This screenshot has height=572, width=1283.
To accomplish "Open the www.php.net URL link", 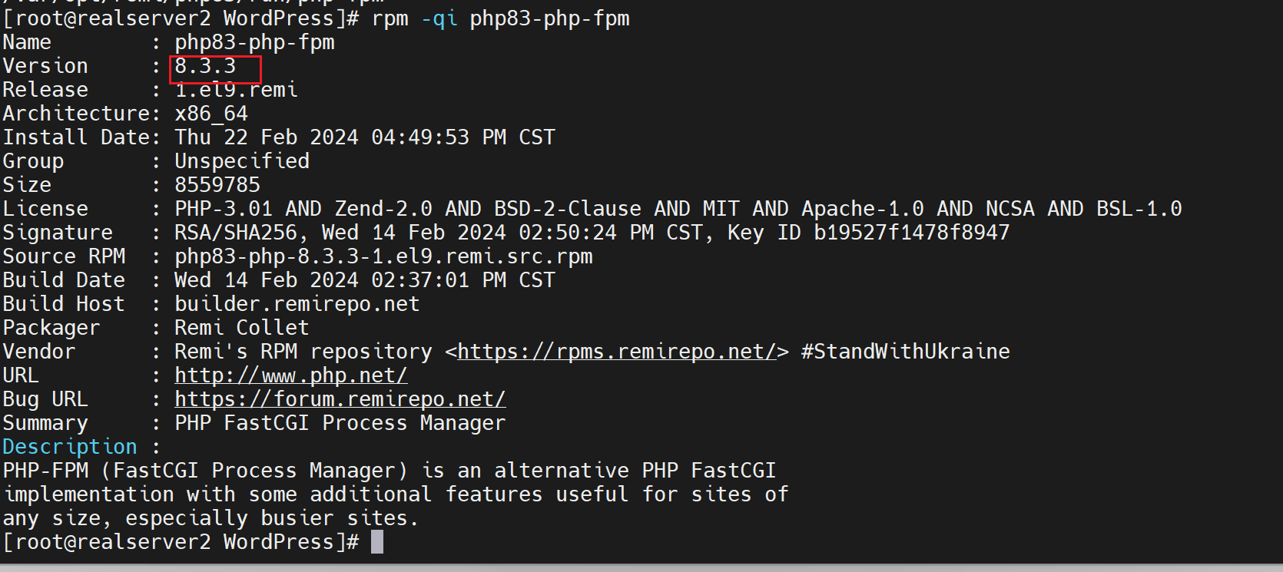I will pos(290,375).
